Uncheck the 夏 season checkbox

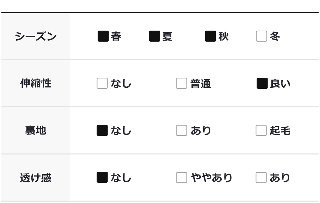click(154, 36)
